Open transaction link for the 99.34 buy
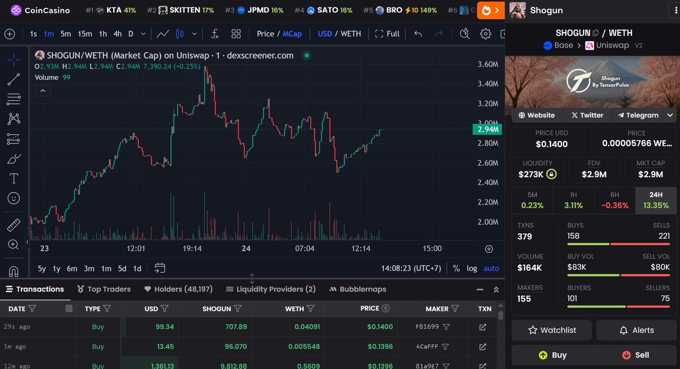Screen dimensions: 680x369 click(x=483, y=327)
